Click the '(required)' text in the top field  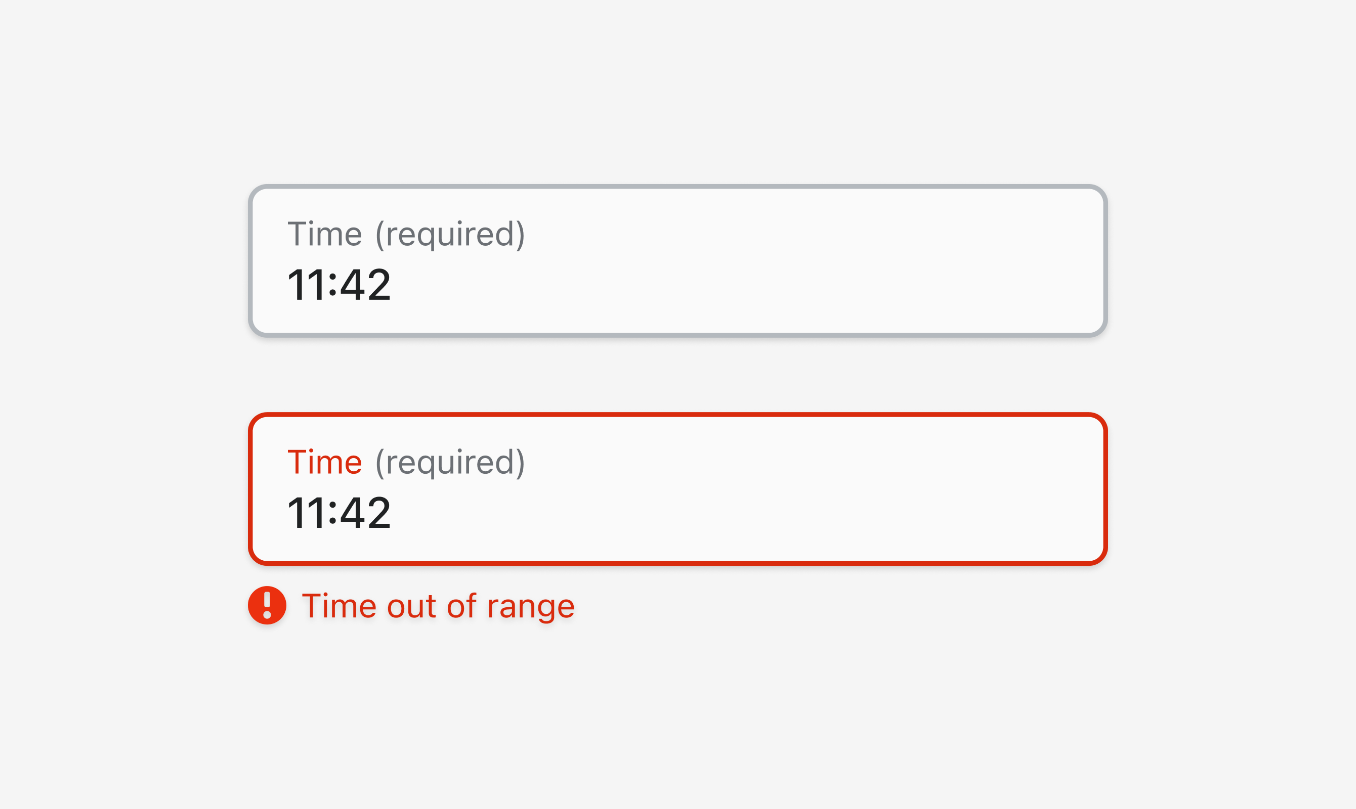point(450,235)
